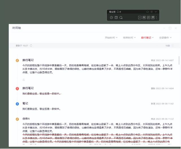Click the timestamp 新增 2022-09-08 11:42

point(162,104)
